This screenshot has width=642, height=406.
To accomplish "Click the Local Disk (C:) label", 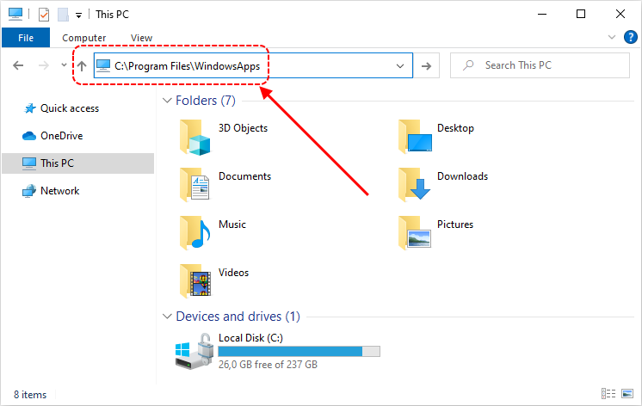I will click(x=250, y=338).
